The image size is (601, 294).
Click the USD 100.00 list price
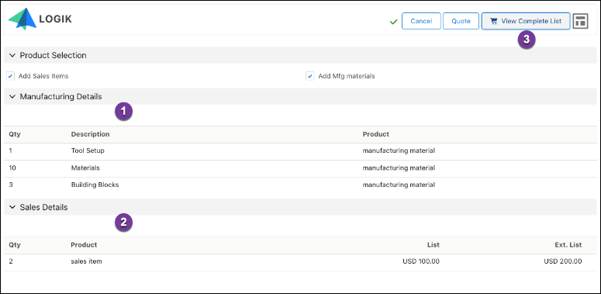pyautogui.click(x=421, y=261)
